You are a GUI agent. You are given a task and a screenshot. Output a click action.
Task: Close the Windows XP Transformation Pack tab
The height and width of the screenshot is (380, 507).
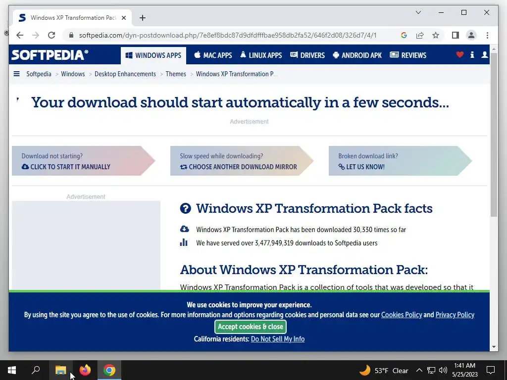coord(123,18)
